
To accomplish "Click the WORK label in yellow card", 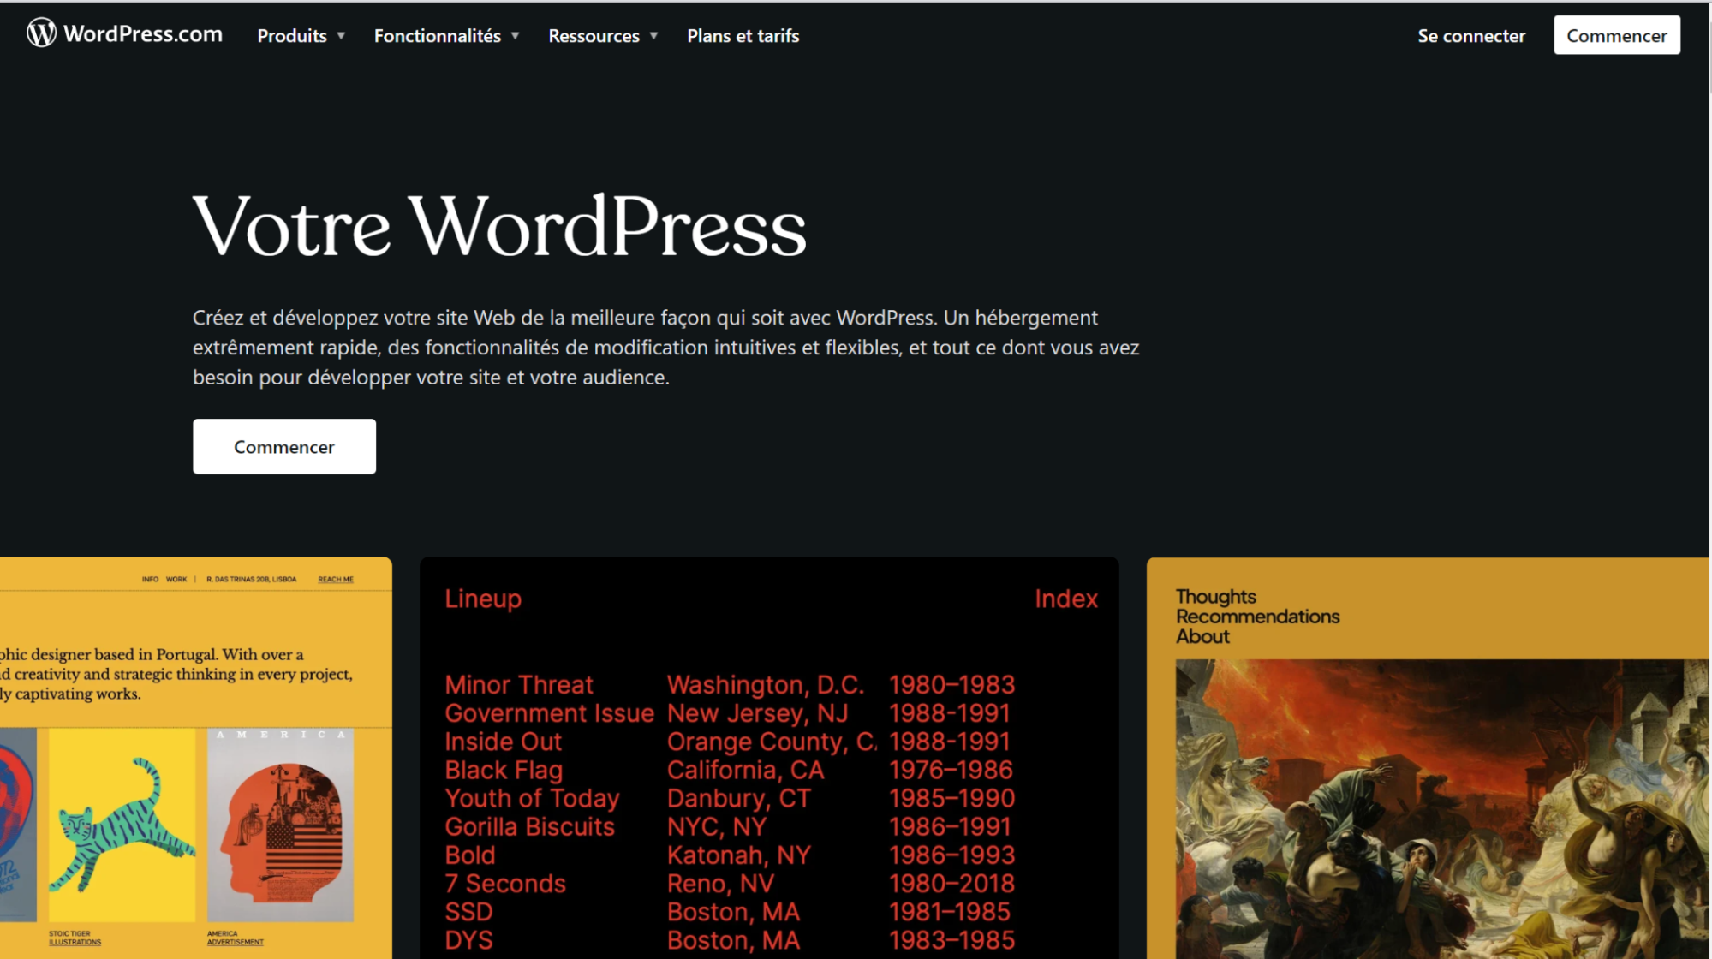I will pyautogui.click(x=176, y=579).
